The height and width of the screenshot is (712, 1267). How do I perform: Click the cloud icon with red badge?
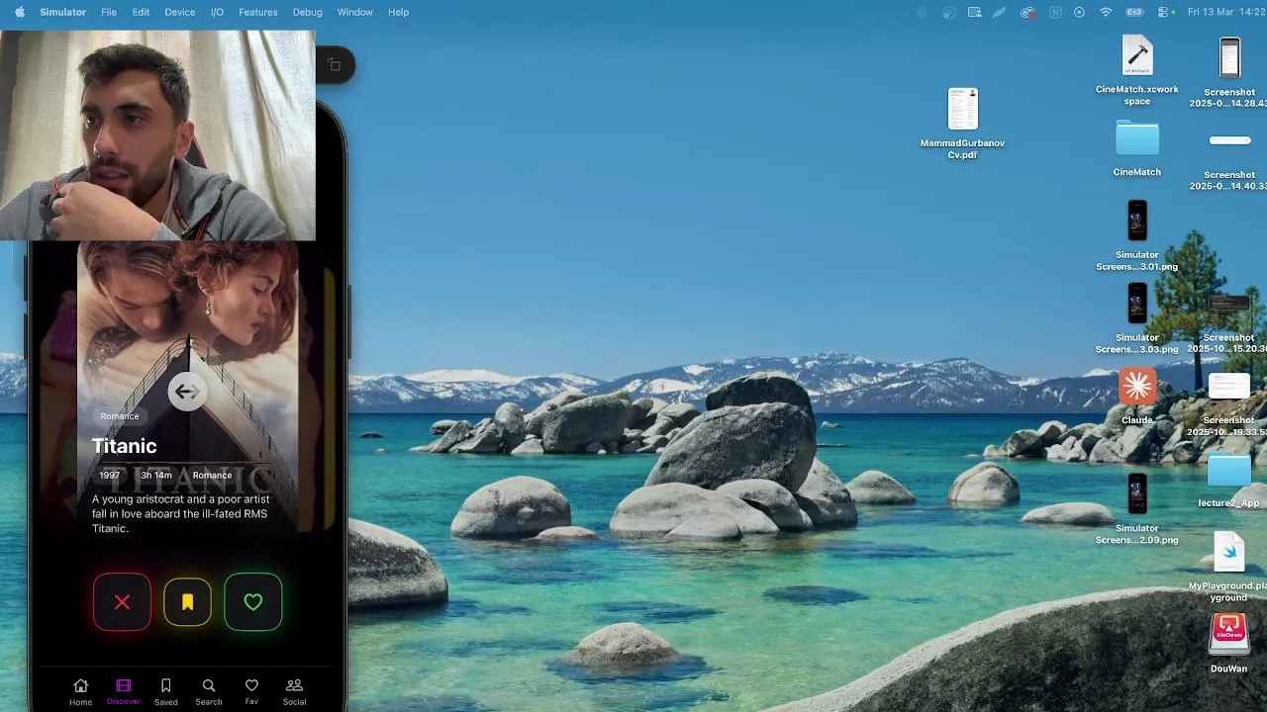[x=1028, y=12]
